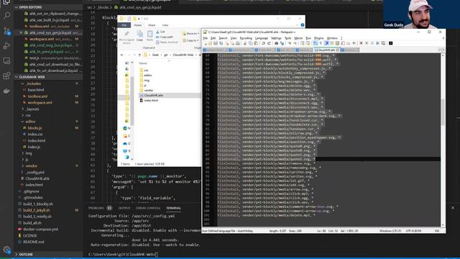Switch to the PROBLEMS panel tab in VS Code

pyautogui.click(x=96, y=208)
